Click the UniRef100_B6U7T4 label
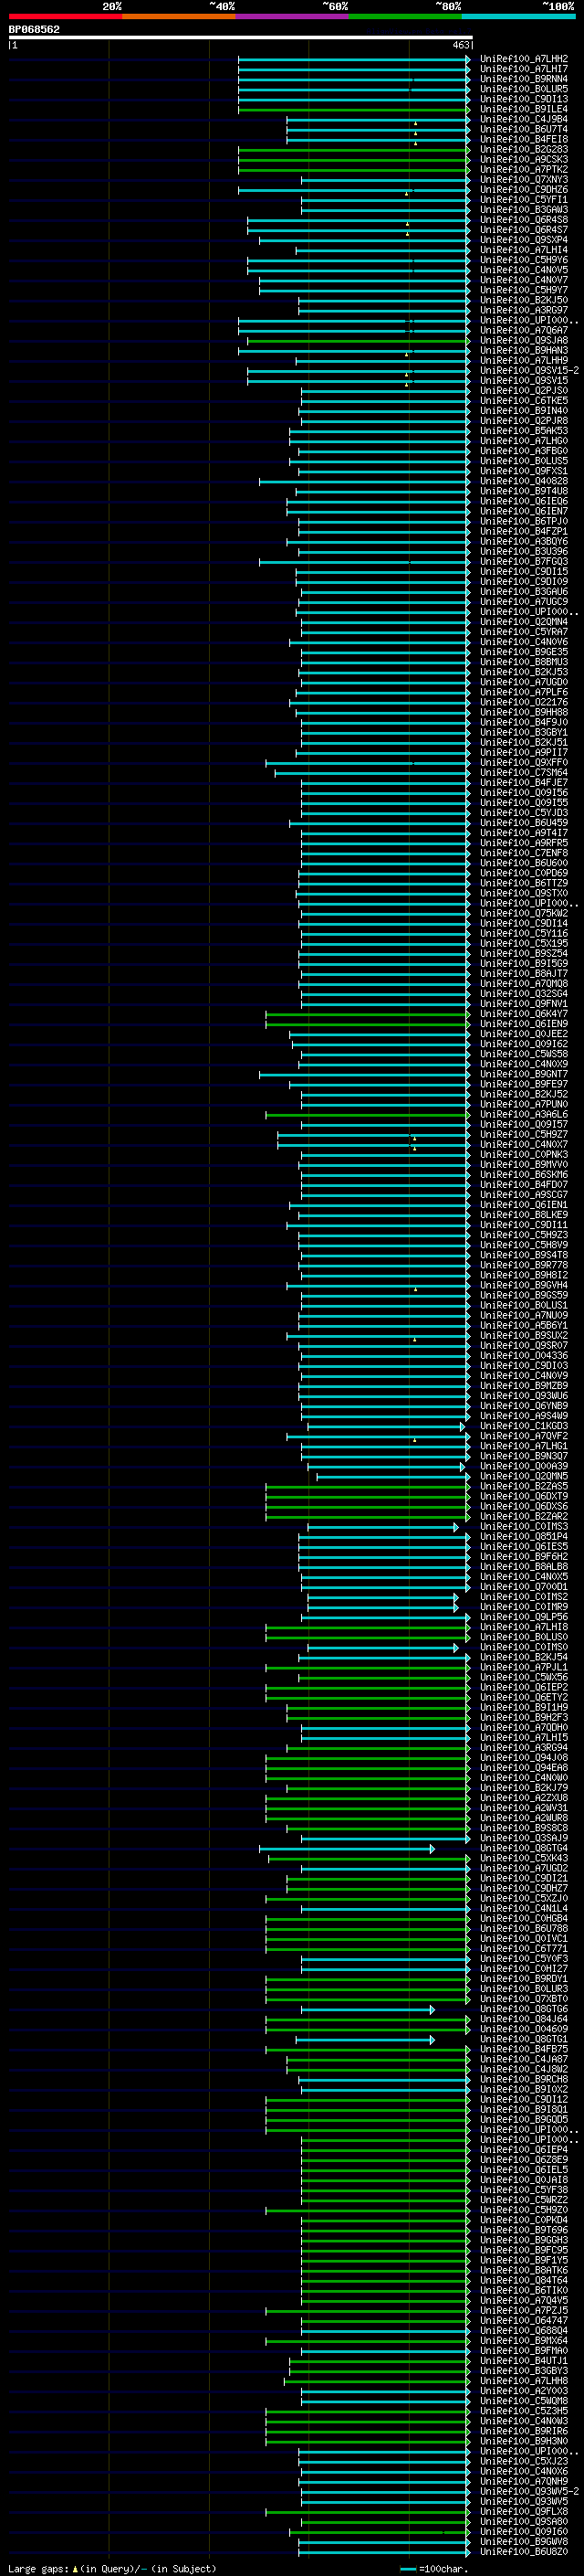 [524, 129]
